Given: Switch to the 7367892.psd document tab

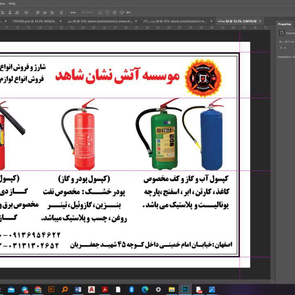Looking at the screenshot, I should [x=34, y=21].
